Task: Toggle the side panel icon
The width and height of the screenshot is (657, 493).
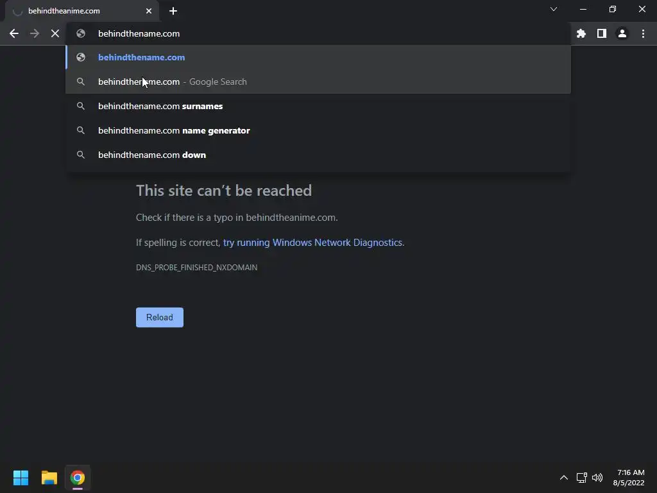Action: pyautogui.click(x=602, y=33)
